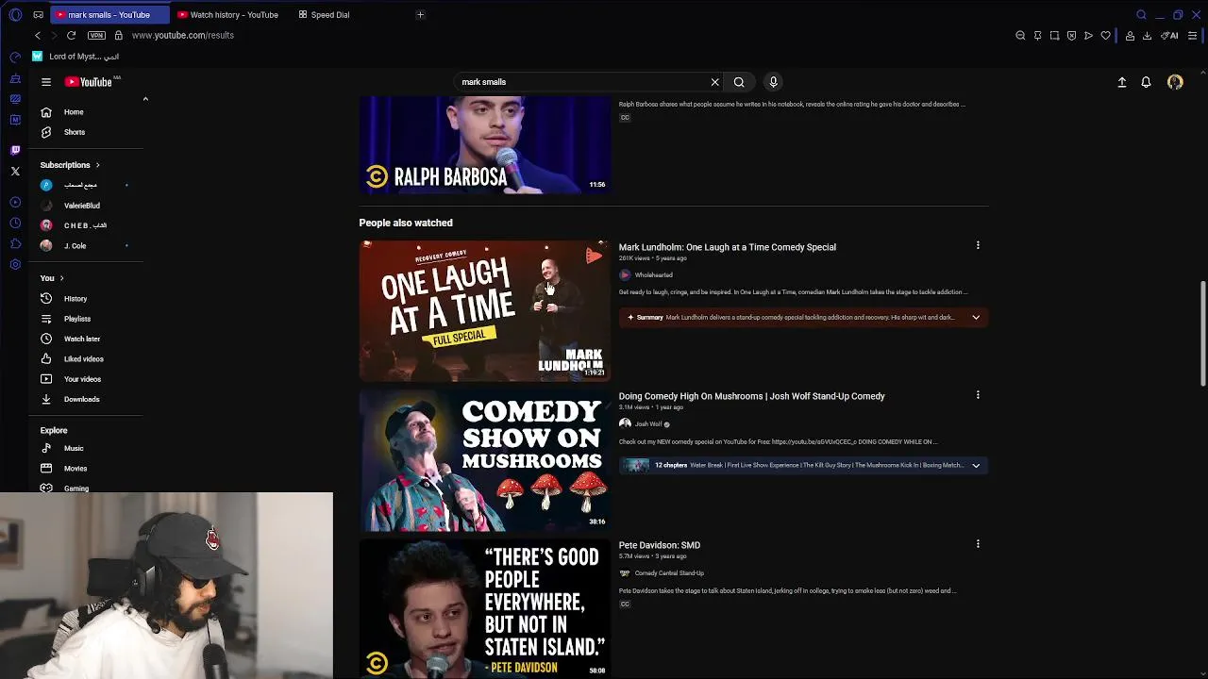Open the Aria AI button
The width and height of the screenshot is (1208, 679).
click(x=1170, y=35)
